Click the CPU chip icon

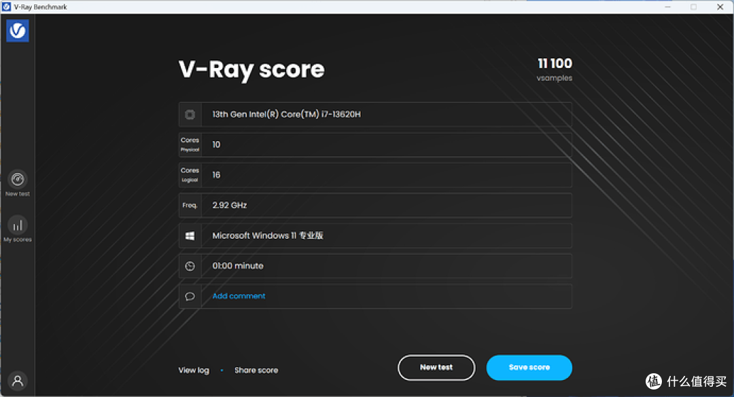point(190,115)
